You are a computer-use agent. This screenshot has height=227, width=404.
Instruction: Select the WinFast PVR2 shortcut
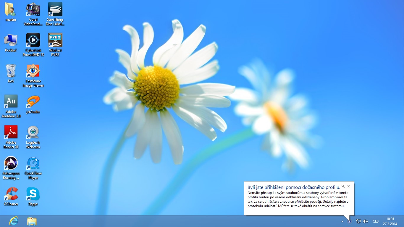coord(55,45)
